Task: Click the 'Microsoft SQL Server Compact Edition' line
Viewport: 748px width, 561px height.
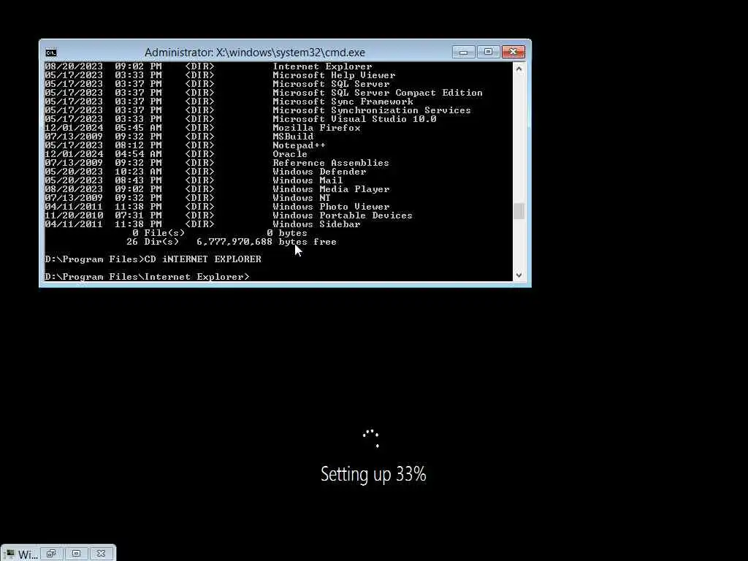Action: click(264, 93)
